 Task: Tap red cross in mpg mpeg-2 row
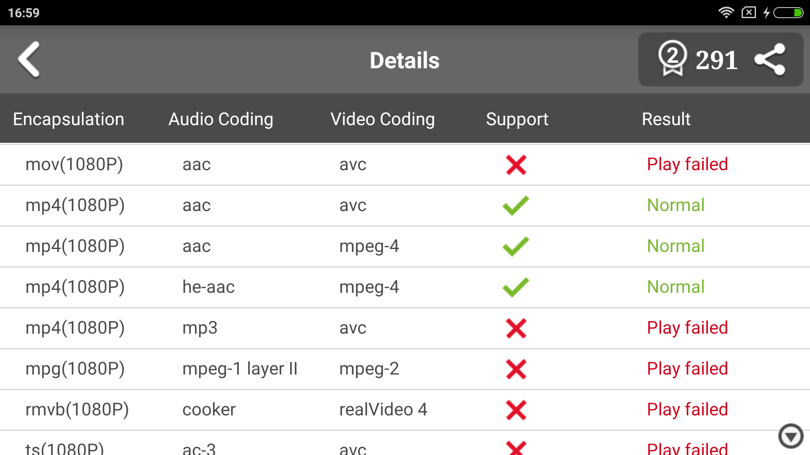(x=516, y=369)
